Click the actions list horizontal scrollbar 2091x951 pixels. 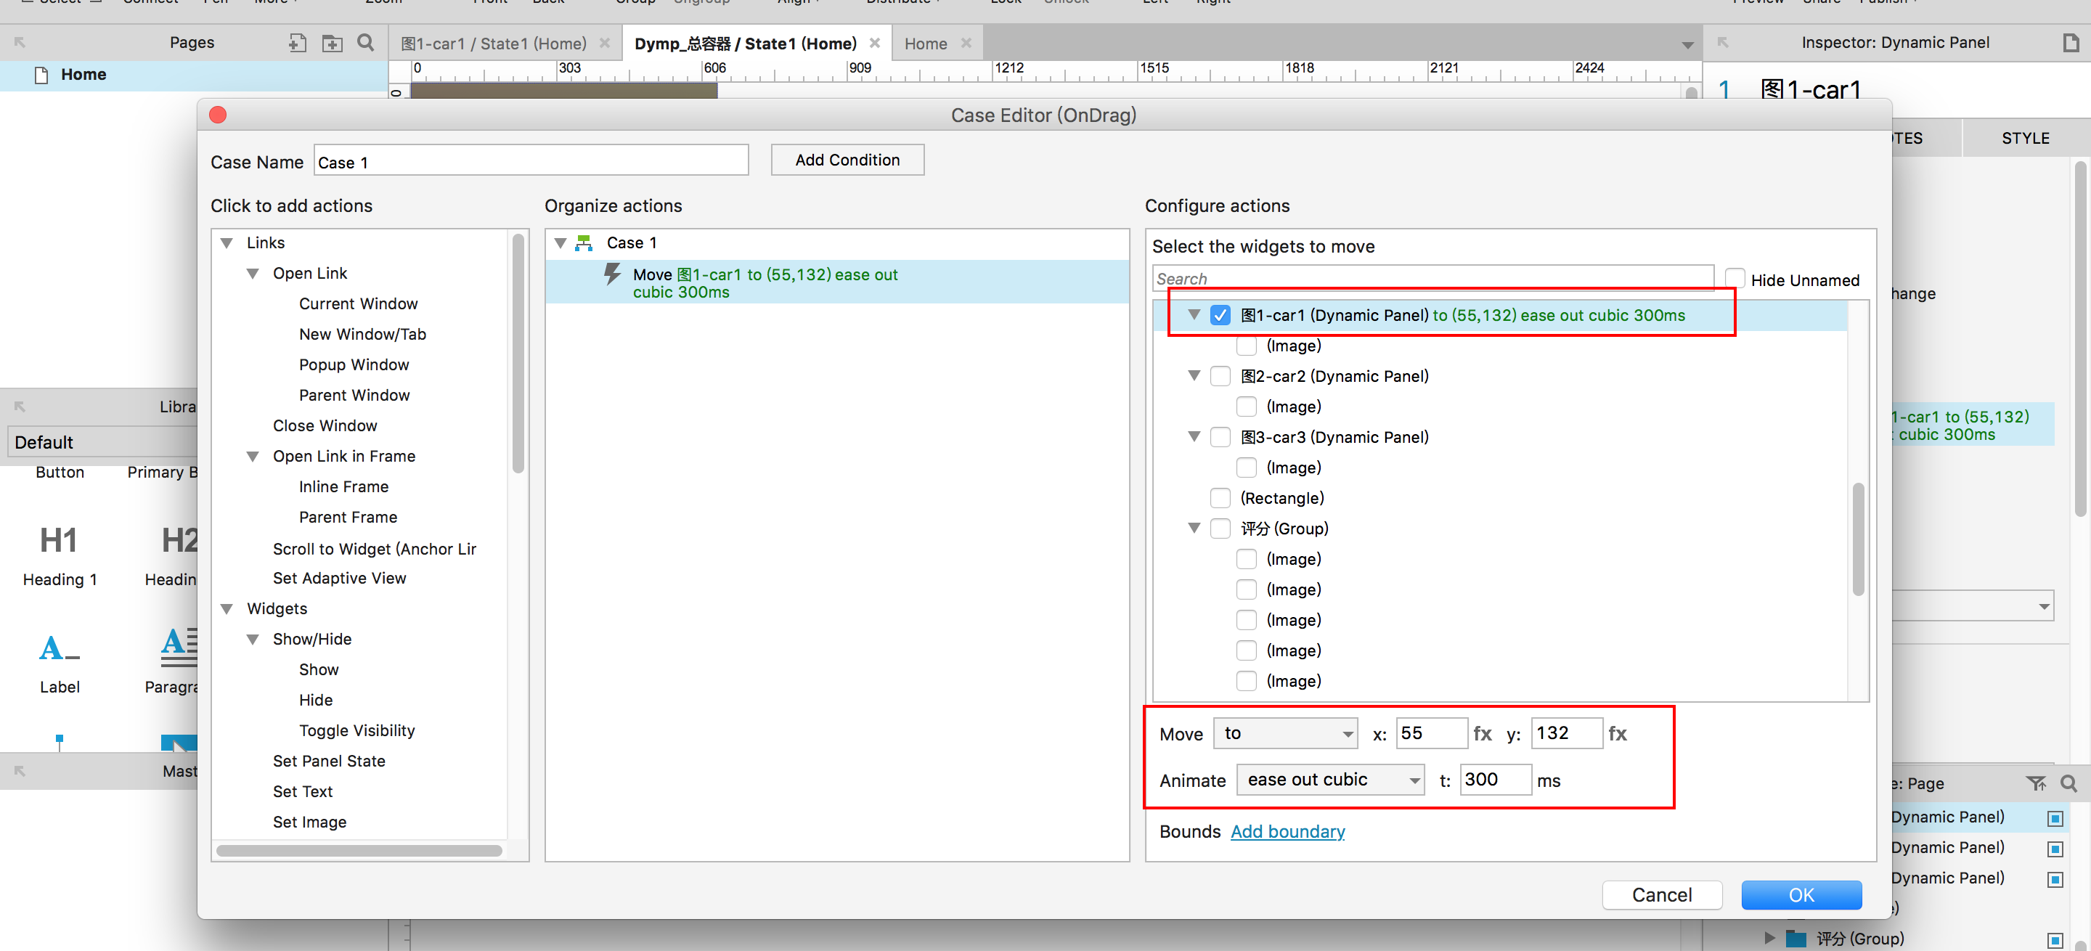(359, 850)
